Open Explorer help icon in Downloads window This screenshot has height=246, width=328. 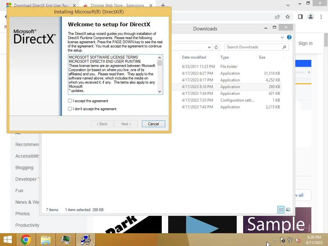(289, 37)
